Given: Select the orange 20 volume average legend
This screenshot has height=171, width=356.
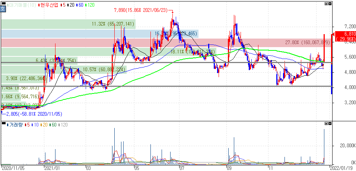Looking at the screenshot, I should (x=45, y=125).
